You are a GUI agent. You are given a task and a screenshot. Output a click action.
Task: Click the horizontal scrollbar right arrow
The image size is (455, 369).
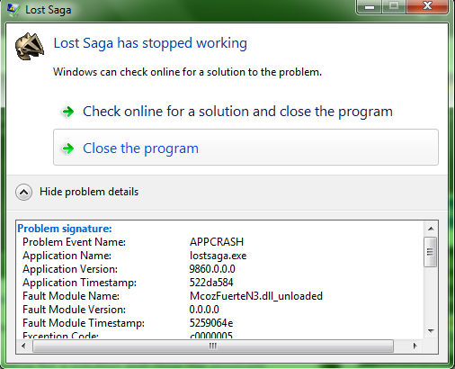(415, 346)
